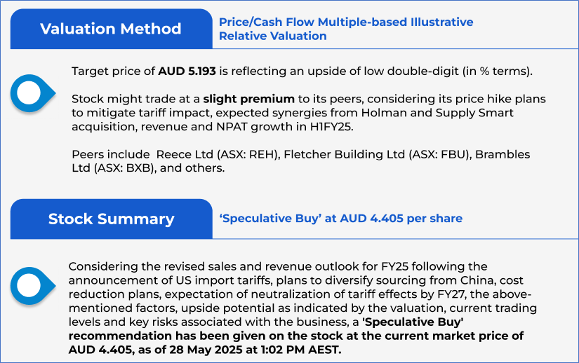The width and height of the screenshot is (579, 363).
Task: Select the Stock Summary header tab
Action: click(x=111, y=219)
